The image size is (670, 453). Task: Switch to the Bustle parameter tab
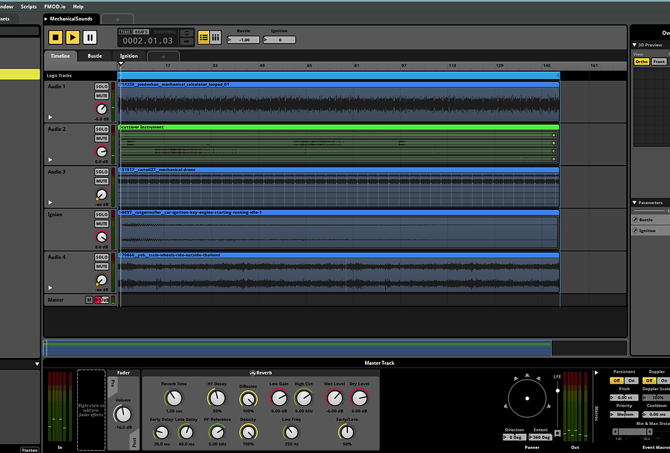point(95,56)
